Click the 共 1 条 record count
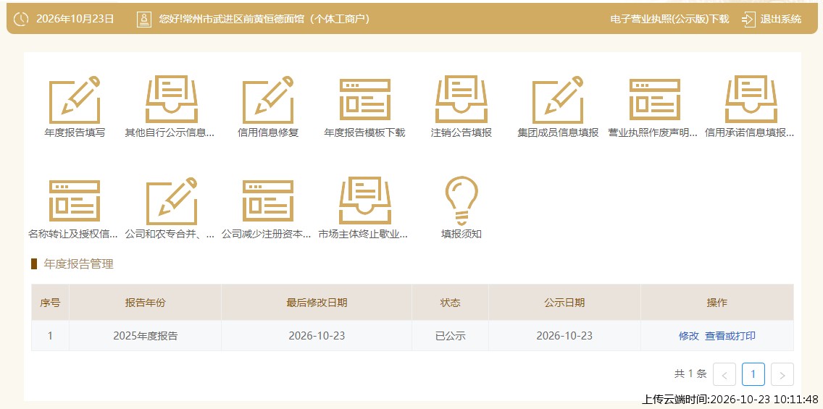 (690, 374)
